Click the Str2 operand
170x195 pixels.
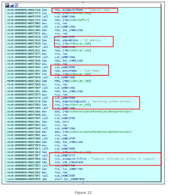tap(66, 122)
